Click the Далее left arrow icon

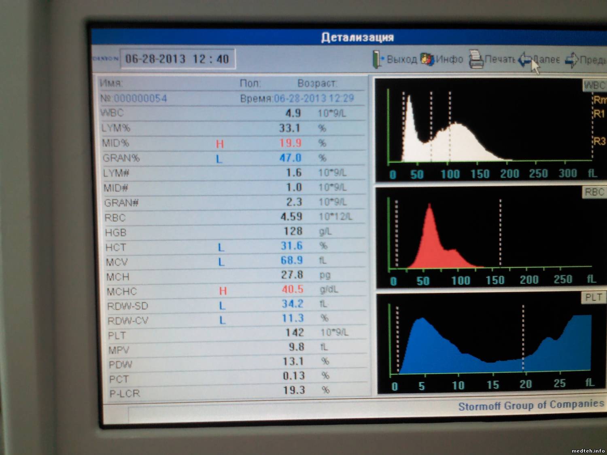(x=525, y=59)
